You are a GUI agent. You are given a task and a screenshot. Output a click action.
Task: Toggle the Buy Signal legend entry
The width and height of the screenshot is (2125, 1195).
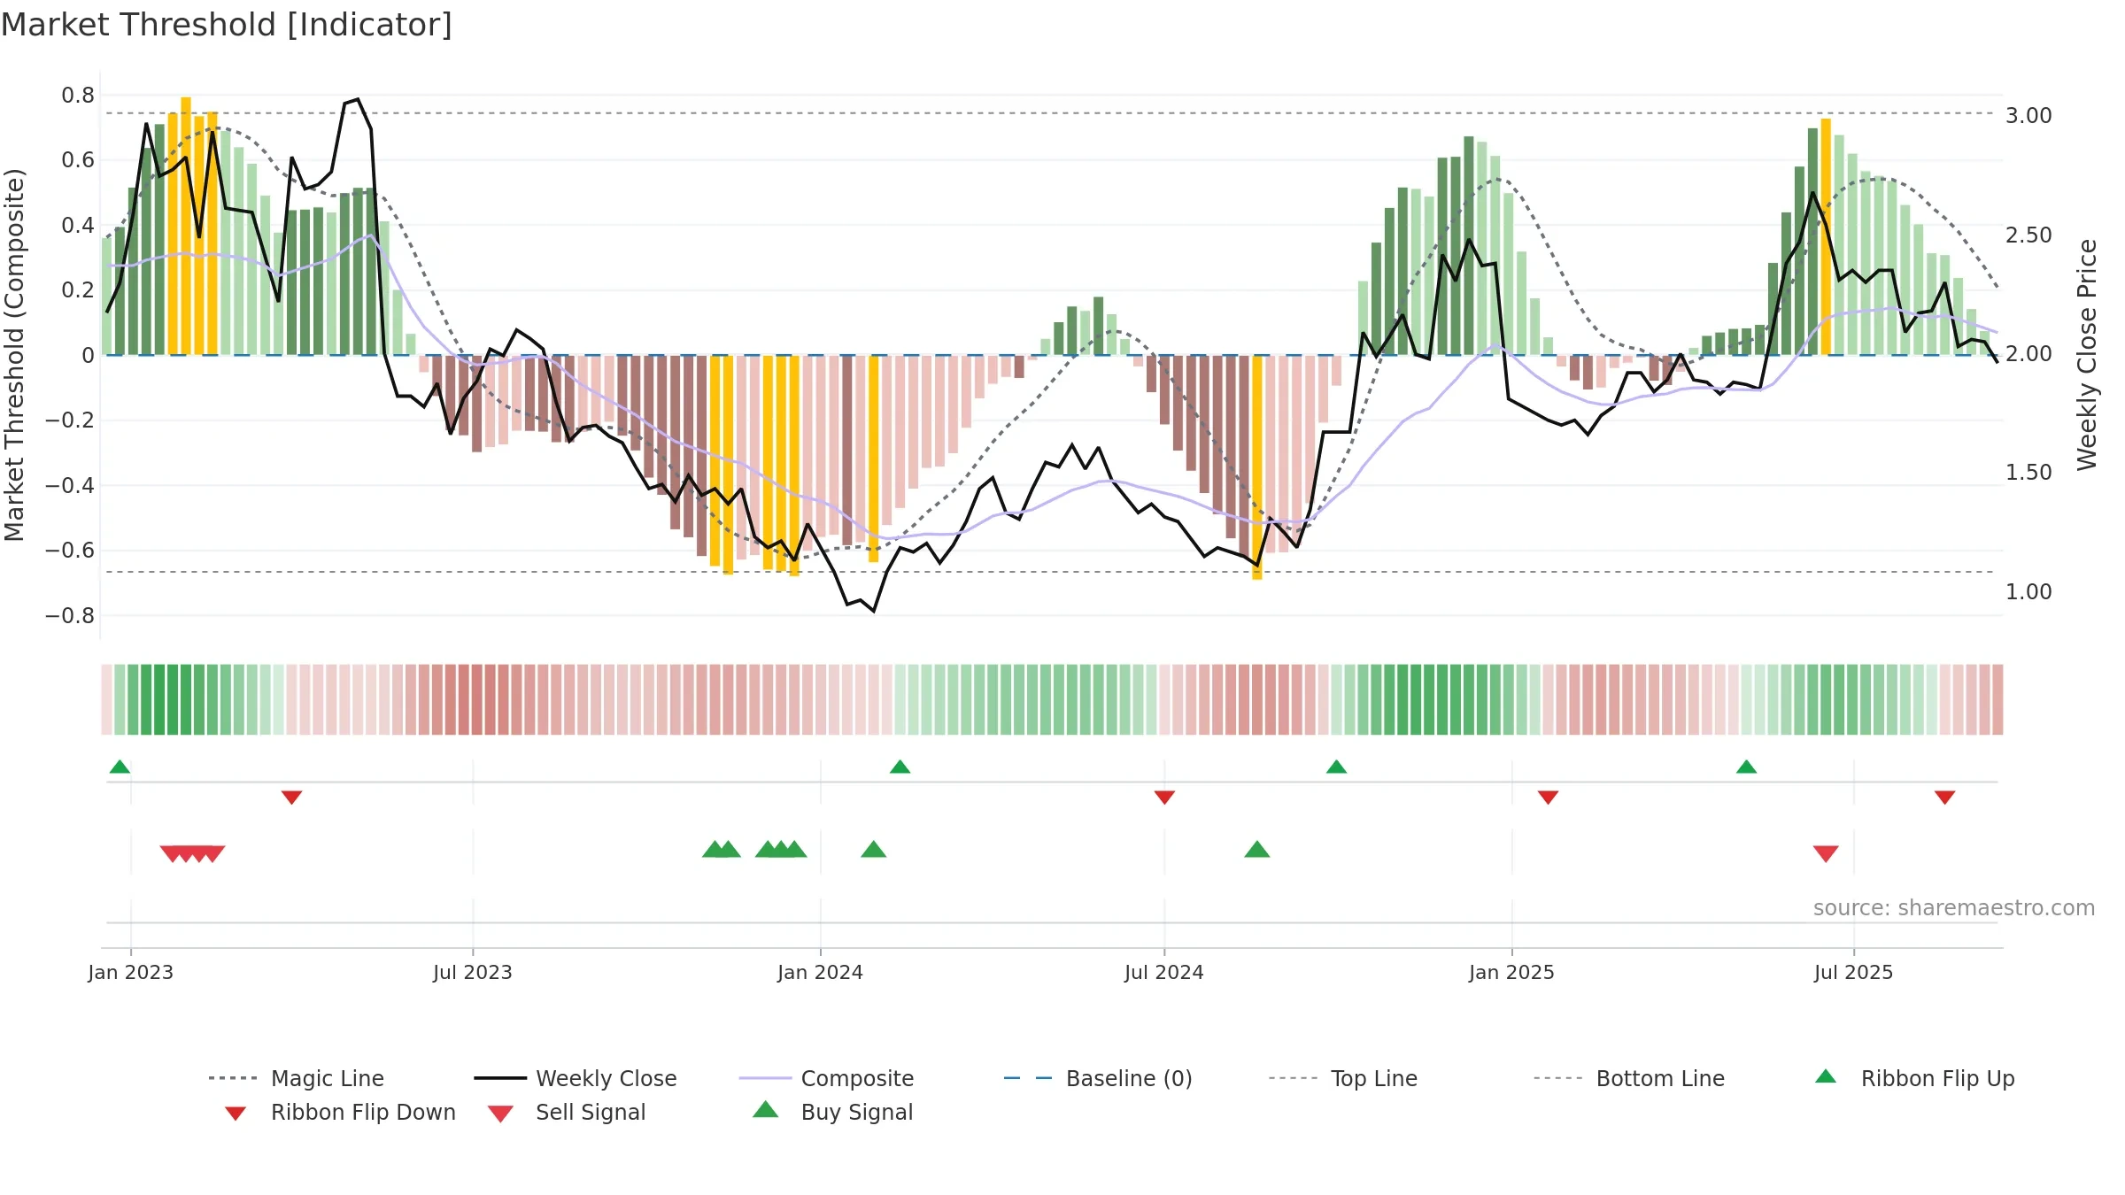[832, 1112]
